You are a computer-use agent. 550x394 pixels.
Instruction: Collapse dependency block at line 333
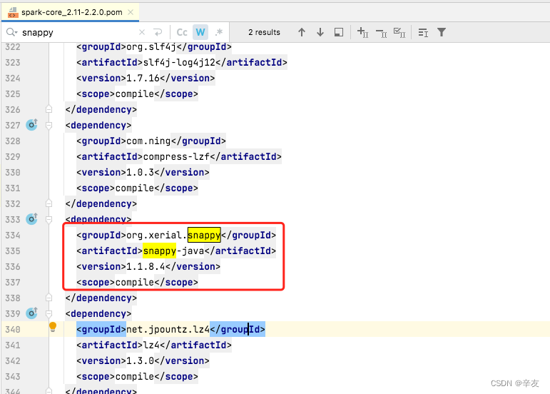[x=49, y=220]
